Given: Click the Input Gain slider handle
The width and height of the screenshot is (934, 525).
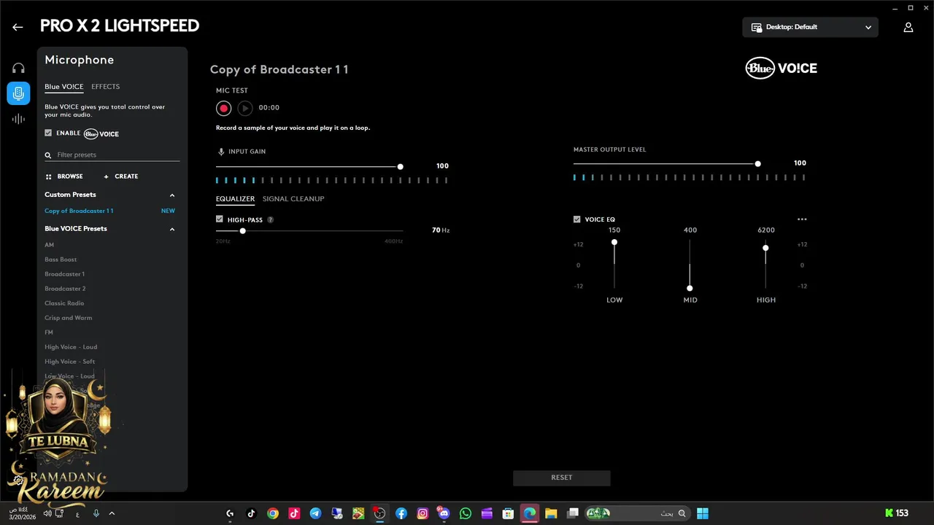Looking at the screenshot, I should click(x=400, y=167).
